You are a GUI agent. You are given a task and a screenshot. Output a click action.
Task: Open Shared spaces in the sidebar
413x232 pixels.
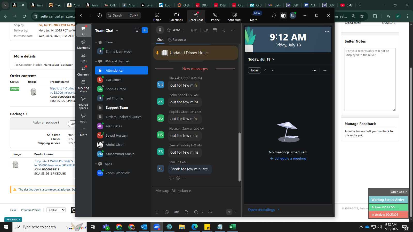(83, 103)
